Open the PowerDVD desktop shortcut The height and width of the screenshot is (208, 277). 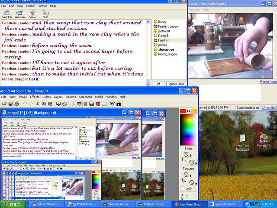(264, 141)
